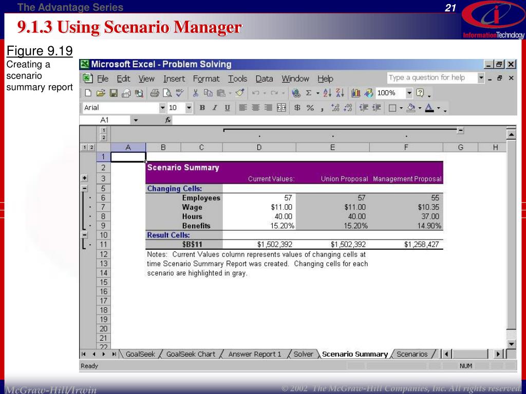Paste with the clipboard icon
This screenshot has width=526, height=394.
(221, 93)
